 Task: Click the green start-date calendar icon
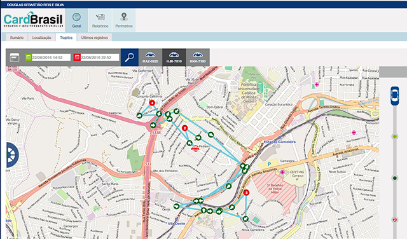tap(28, 57)
